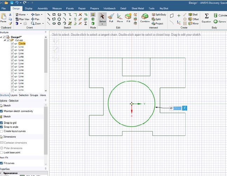This screenshot has width=227, height=176.
Task: Uncheck Maintain sketch connectivity
Action: [1, 111]
